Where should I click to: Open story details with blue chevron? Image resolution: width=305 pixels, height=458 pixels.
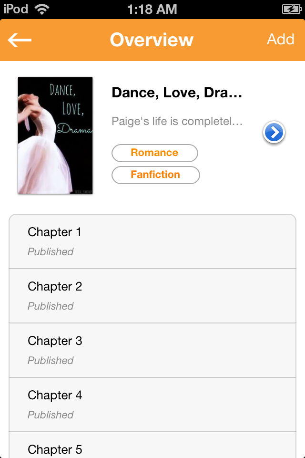pyautogui.click(x=274, y=132)
